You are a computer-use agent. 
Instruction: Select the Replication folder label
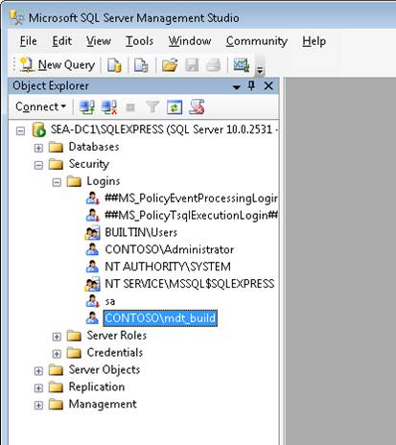pos(97,386)
